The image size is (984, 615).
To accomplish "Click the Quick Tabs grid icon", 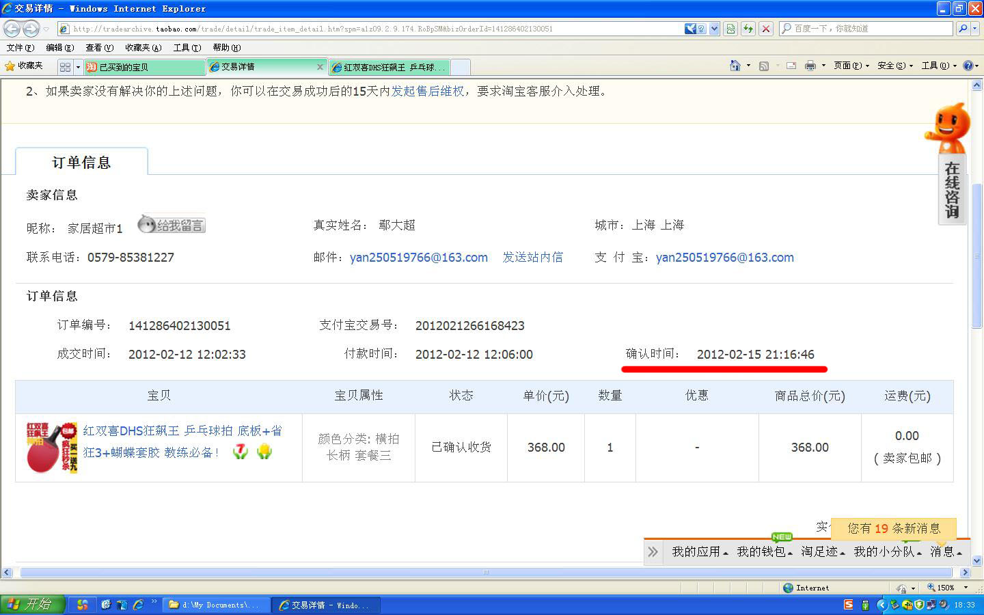I will pyautogui.click(x=66, y=67).
